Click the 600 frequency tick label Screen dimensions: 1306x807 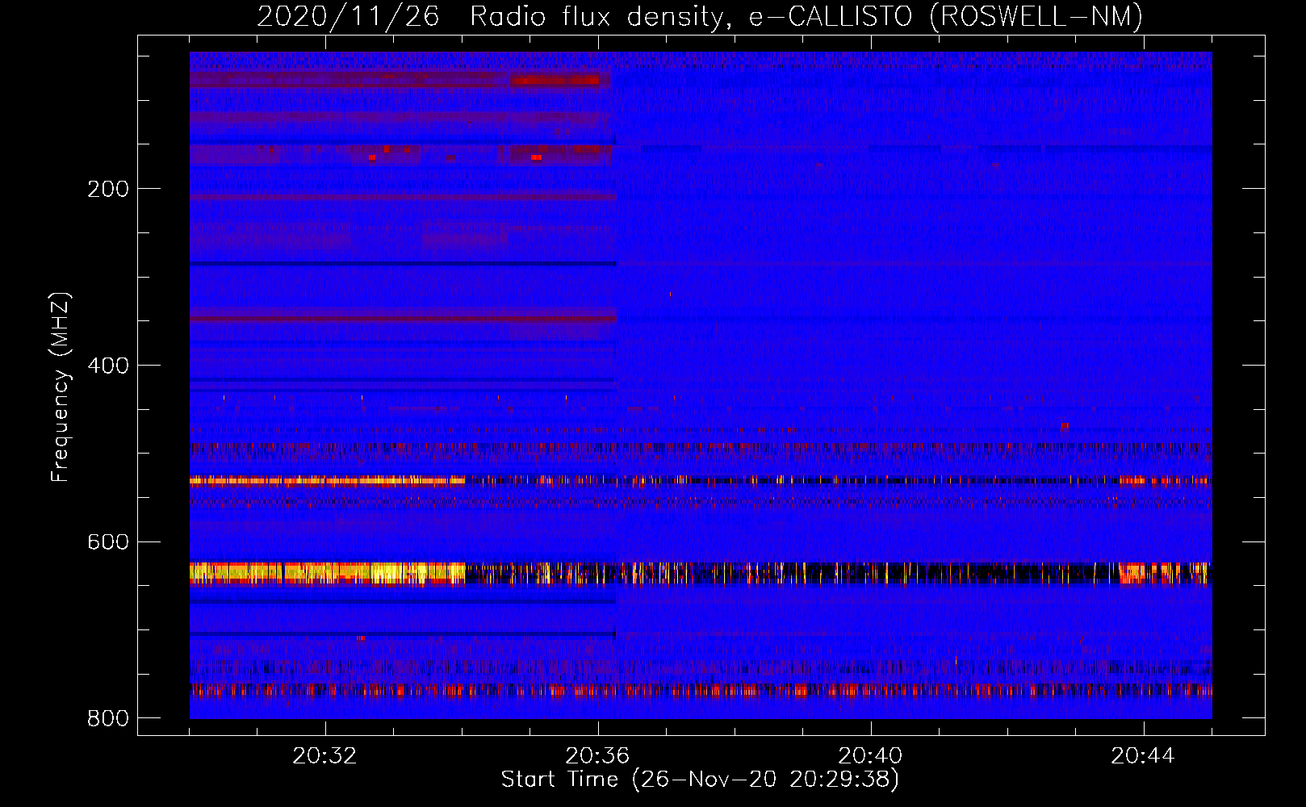tap(108, 541)
